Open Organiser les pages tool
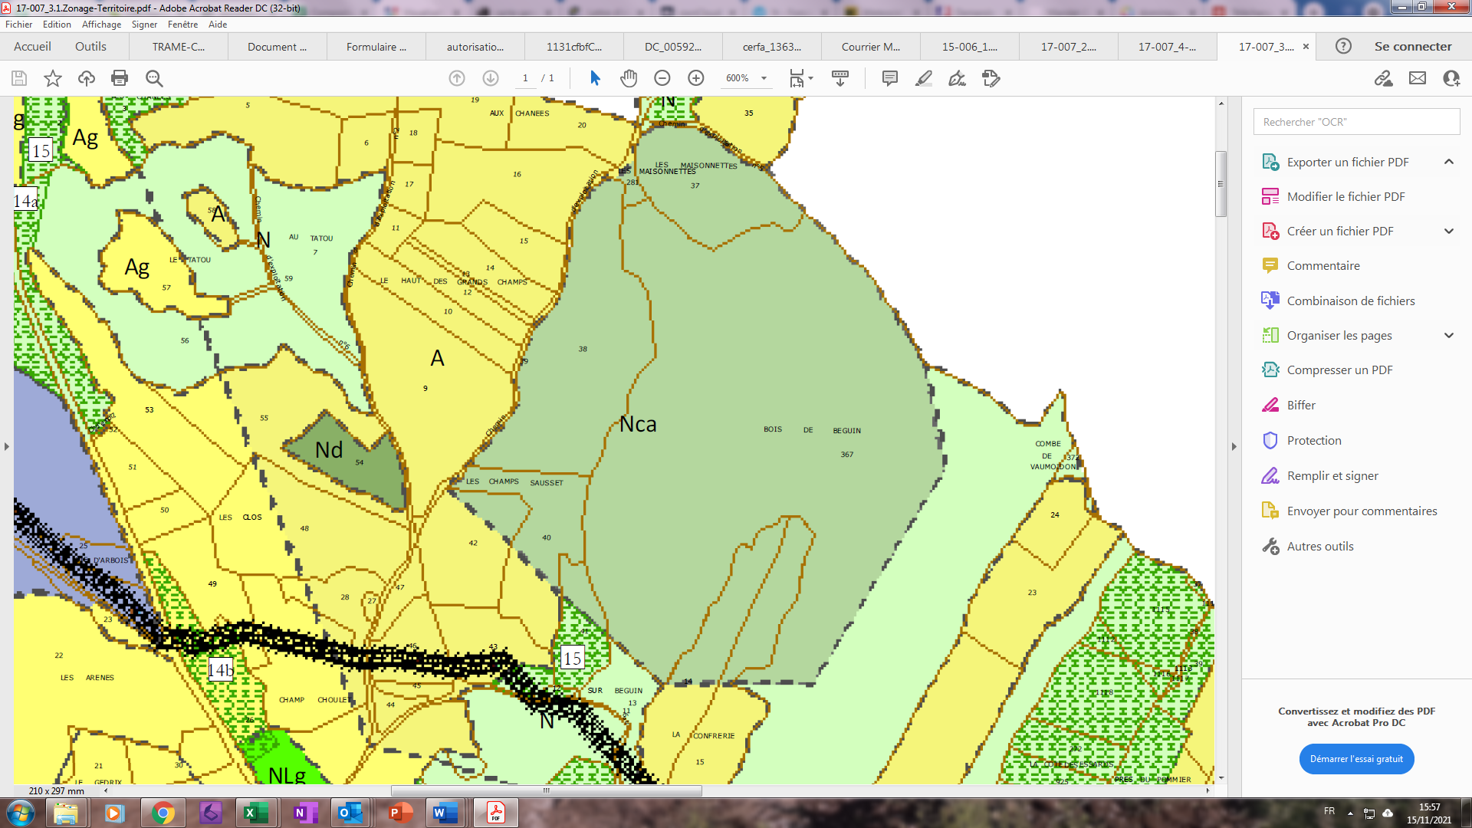This screenshot has width=1472, height=828. click(x=1339, y=336)
